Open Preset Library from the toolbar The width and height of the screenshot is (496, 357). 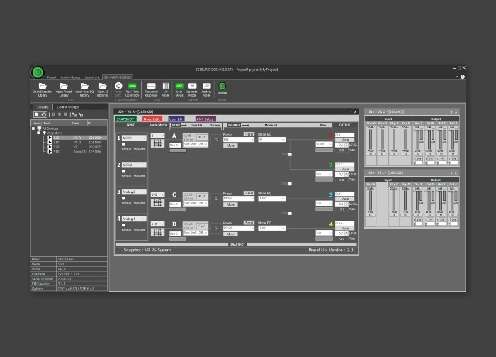(x=63, y=88)
